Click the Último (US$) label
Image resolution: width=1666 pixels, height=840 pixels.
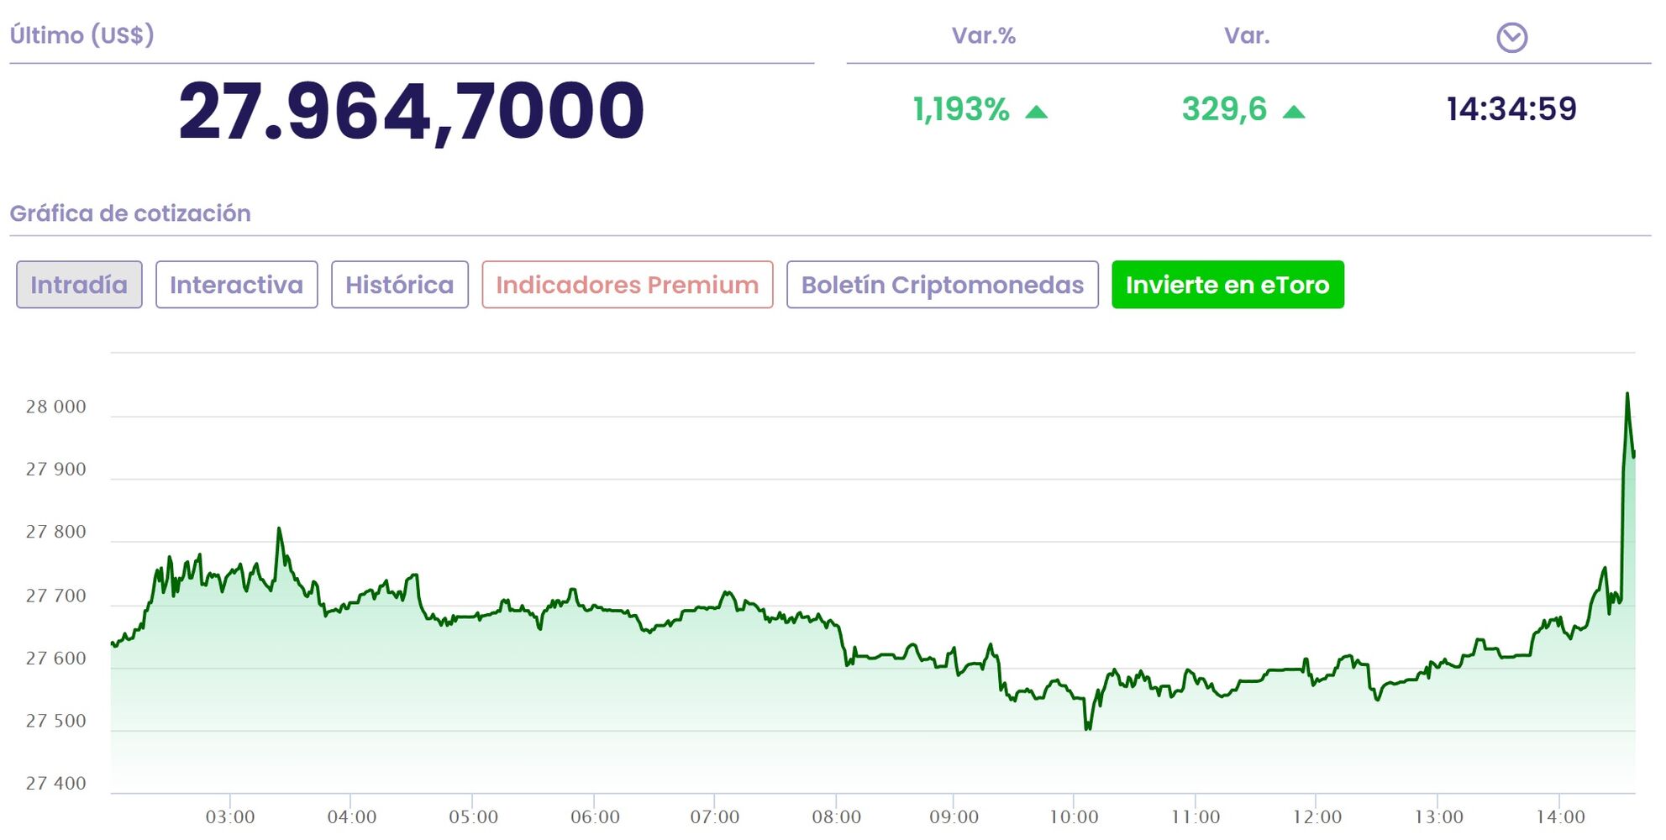pyautogui.click(x=81, y=35)
